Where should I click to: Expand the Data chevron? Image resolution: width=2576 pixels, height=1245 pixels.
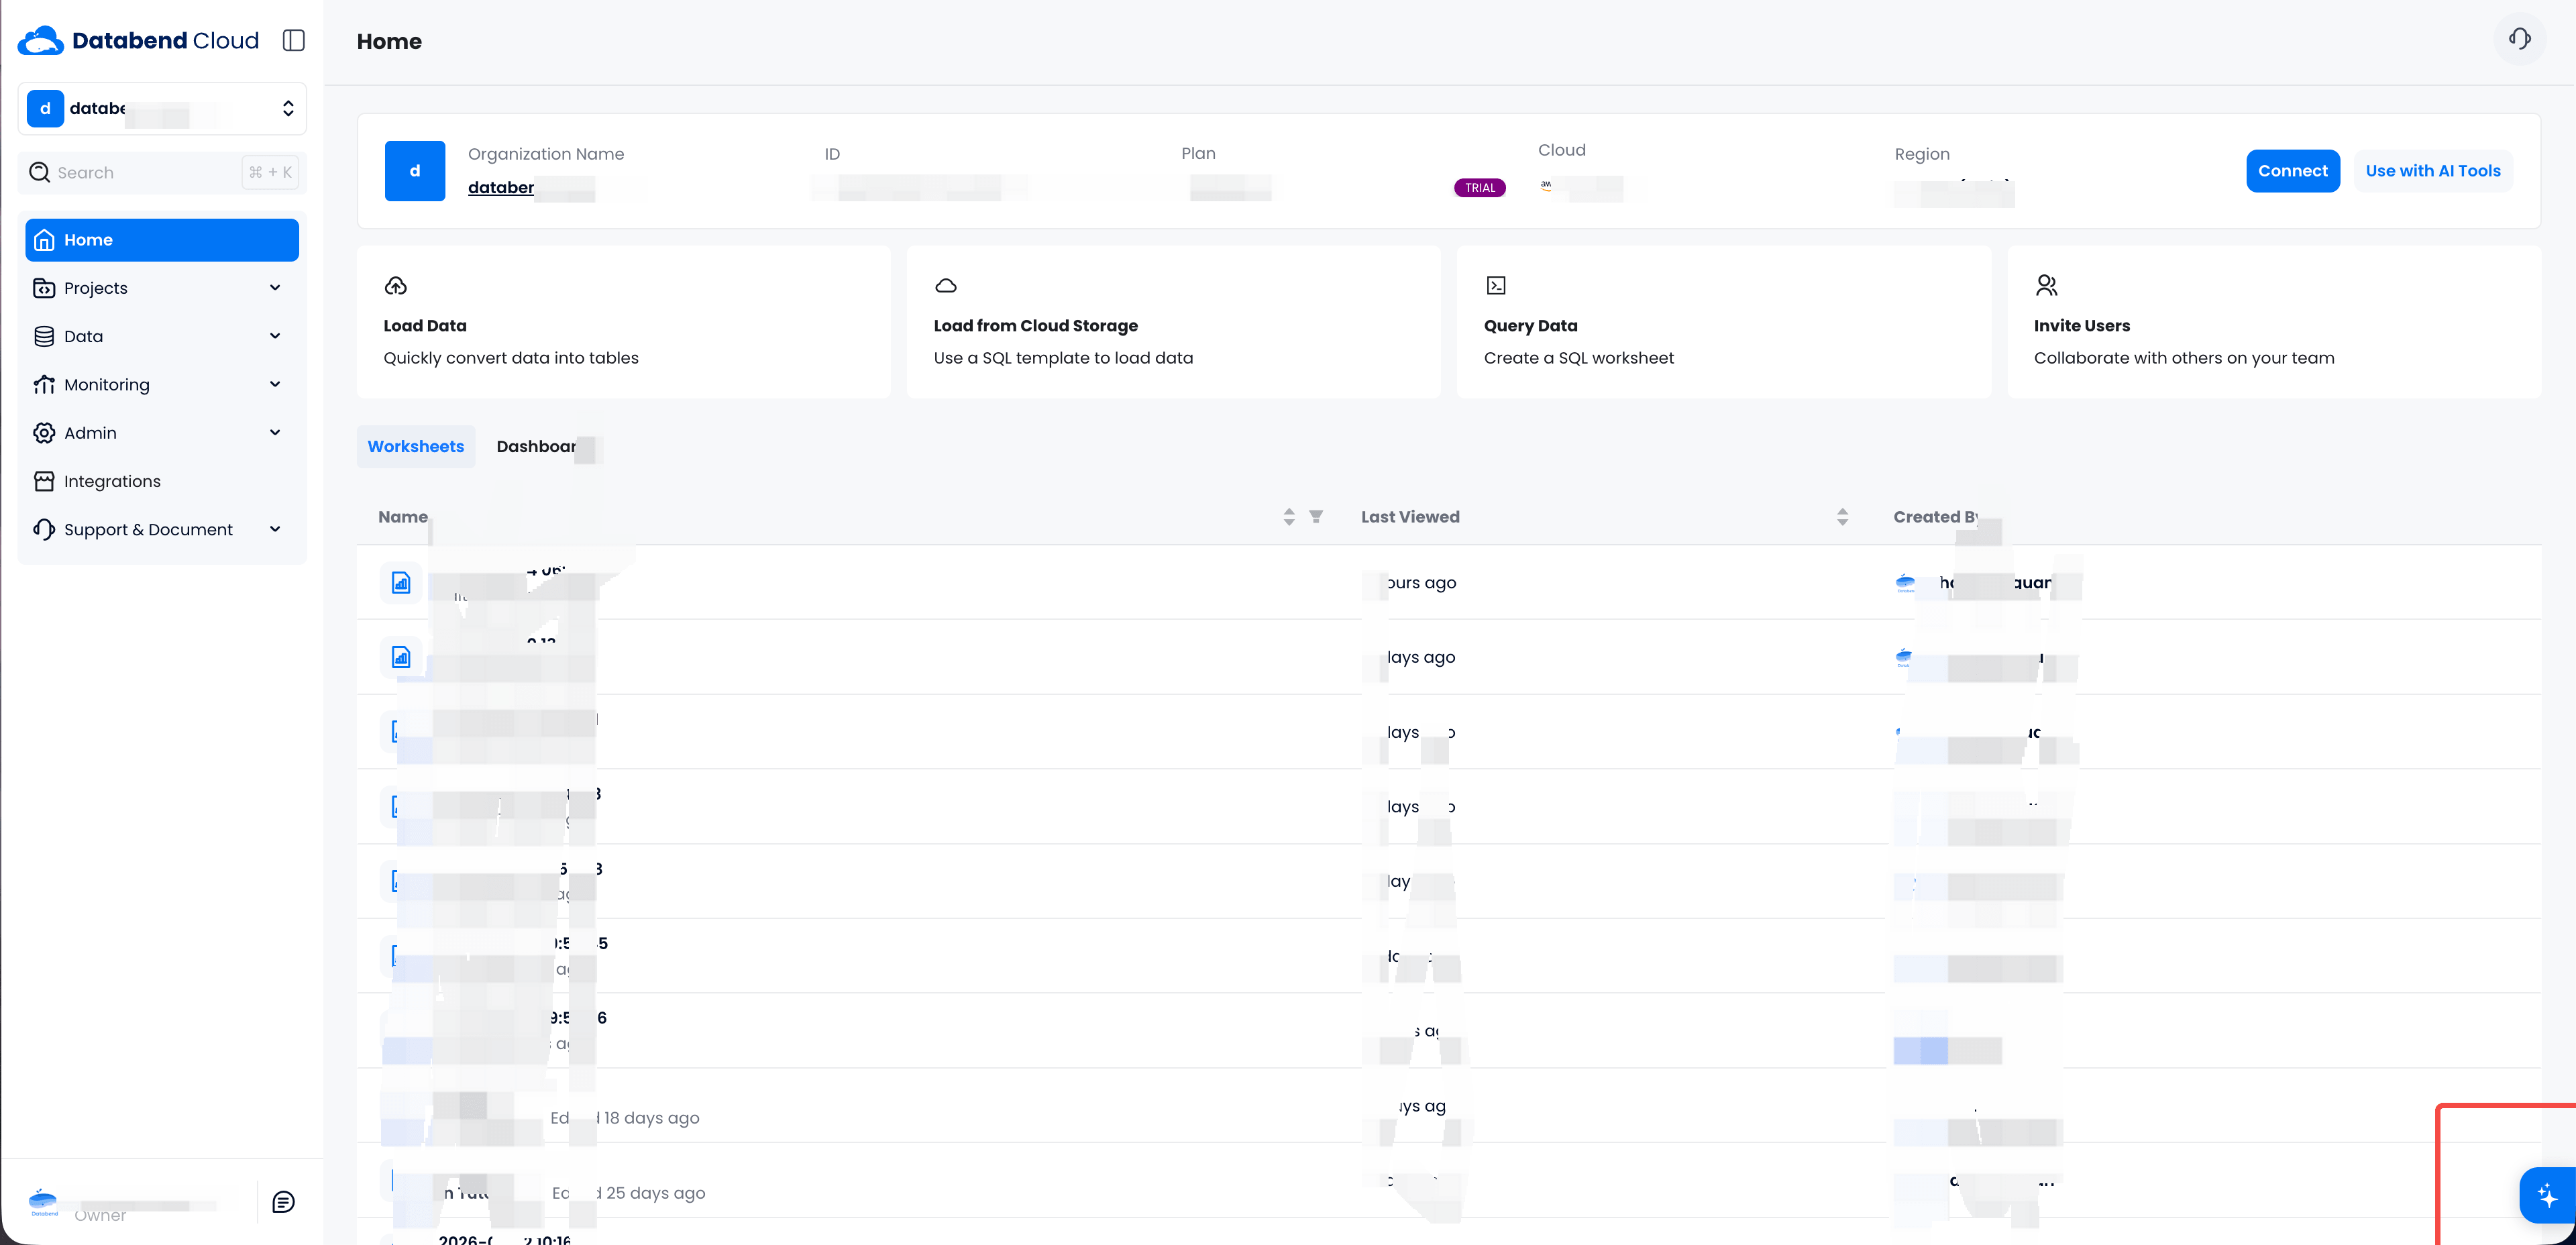click(x=275, y=336)
